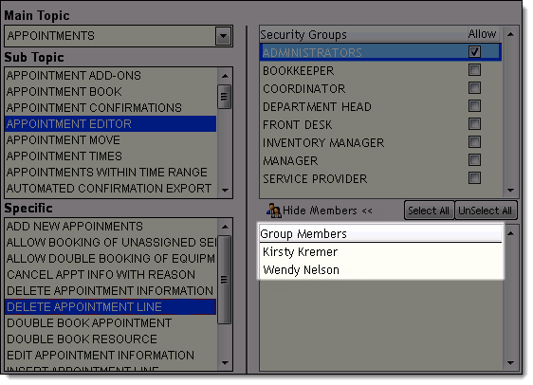This screenshot has height=385, width=533.
Task: Uncheck Allow for ADMINISTRATORS group
Action: 474,51
